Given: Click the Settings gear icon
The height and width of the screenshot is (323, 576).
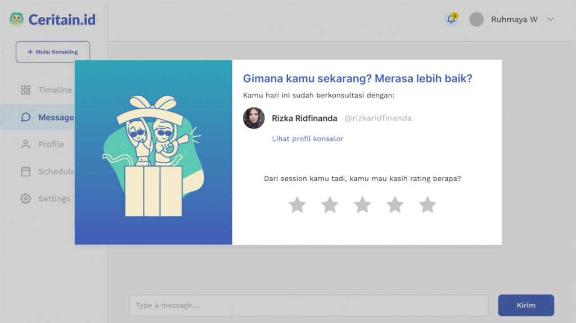Looking at the screenshot, I should [26, 199].
